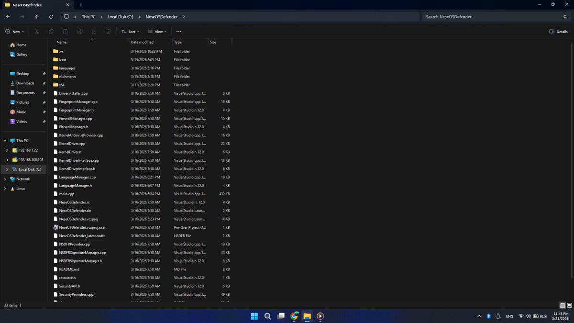Open Task View on the taskbar
The height and width of the screenshot is (323, 574).
click(281, 316)
